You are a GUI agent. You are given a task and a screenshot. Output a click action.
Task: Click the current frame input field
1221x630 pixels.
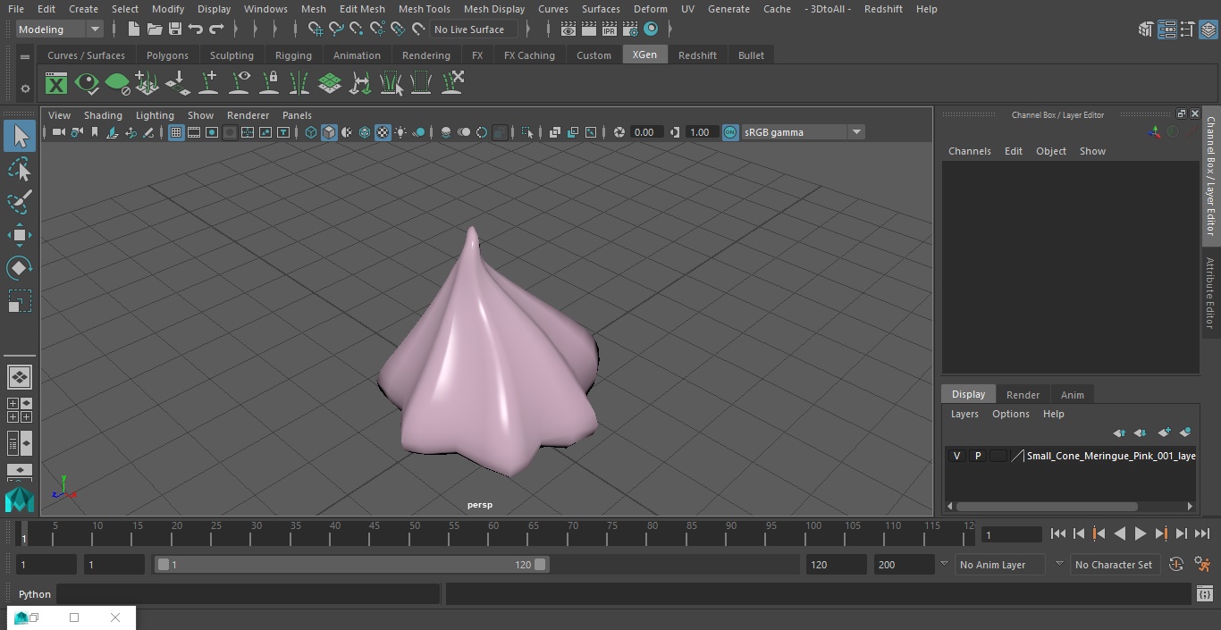click(1011, 534)
